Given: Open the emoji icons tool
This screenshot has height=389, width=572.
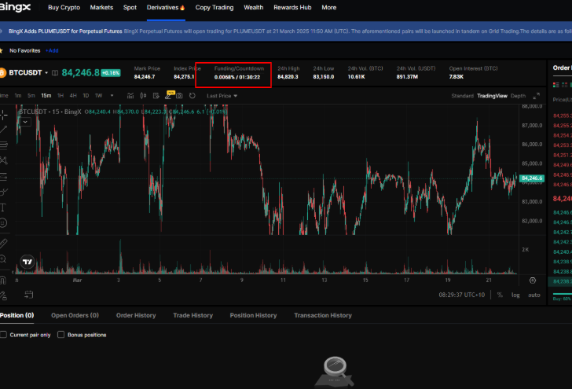Looking at the screenshot, I should pyautogui.click(x=3, y=223).
